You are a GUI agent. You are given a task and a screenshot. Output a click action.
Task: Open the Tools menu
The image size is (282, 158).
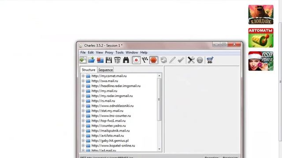pos(119,53)
